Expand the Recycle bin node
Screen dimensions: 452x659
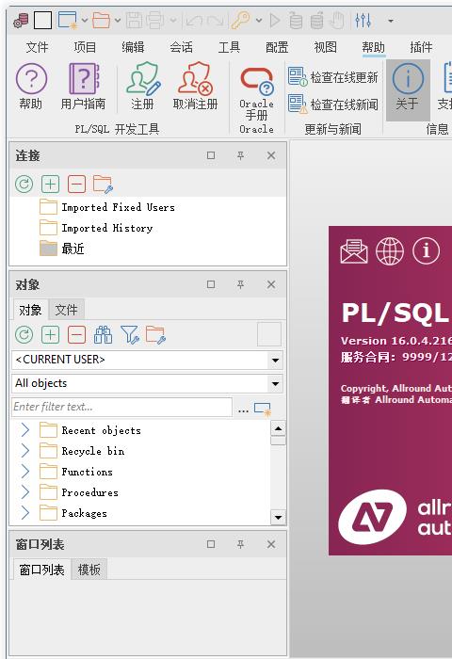point(25,451)
